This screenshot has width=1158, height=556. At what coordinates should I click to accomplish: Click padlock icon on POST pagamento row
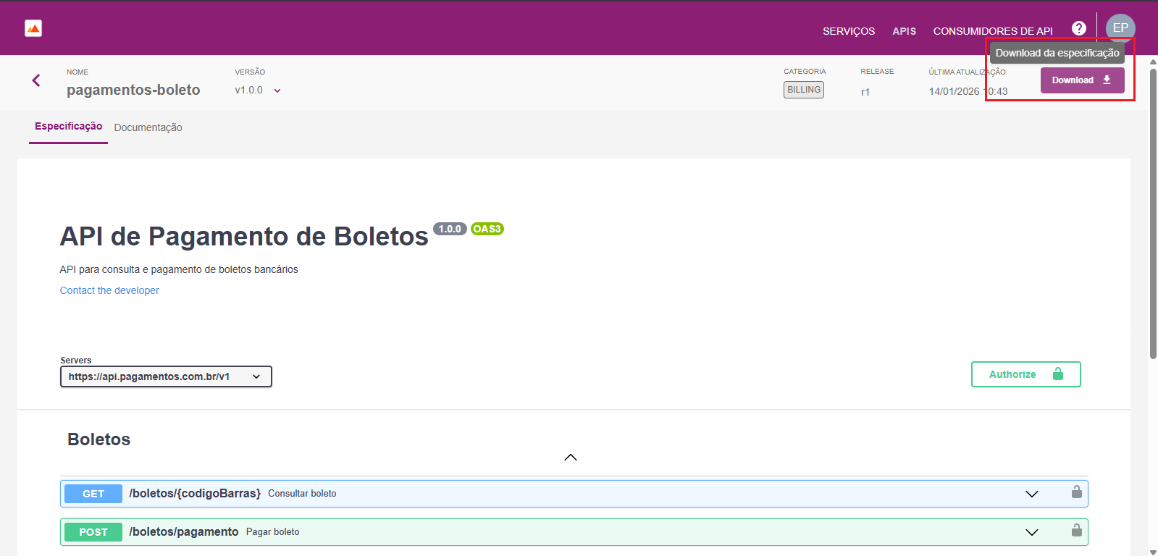pyautogui.click(x=1076, y=531)
